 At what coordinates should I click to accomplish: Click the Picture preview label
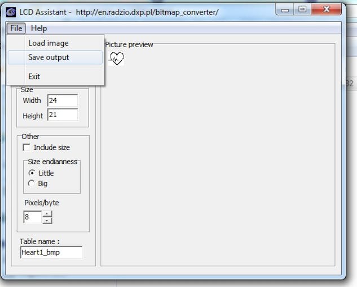click(x=129, y=44)
